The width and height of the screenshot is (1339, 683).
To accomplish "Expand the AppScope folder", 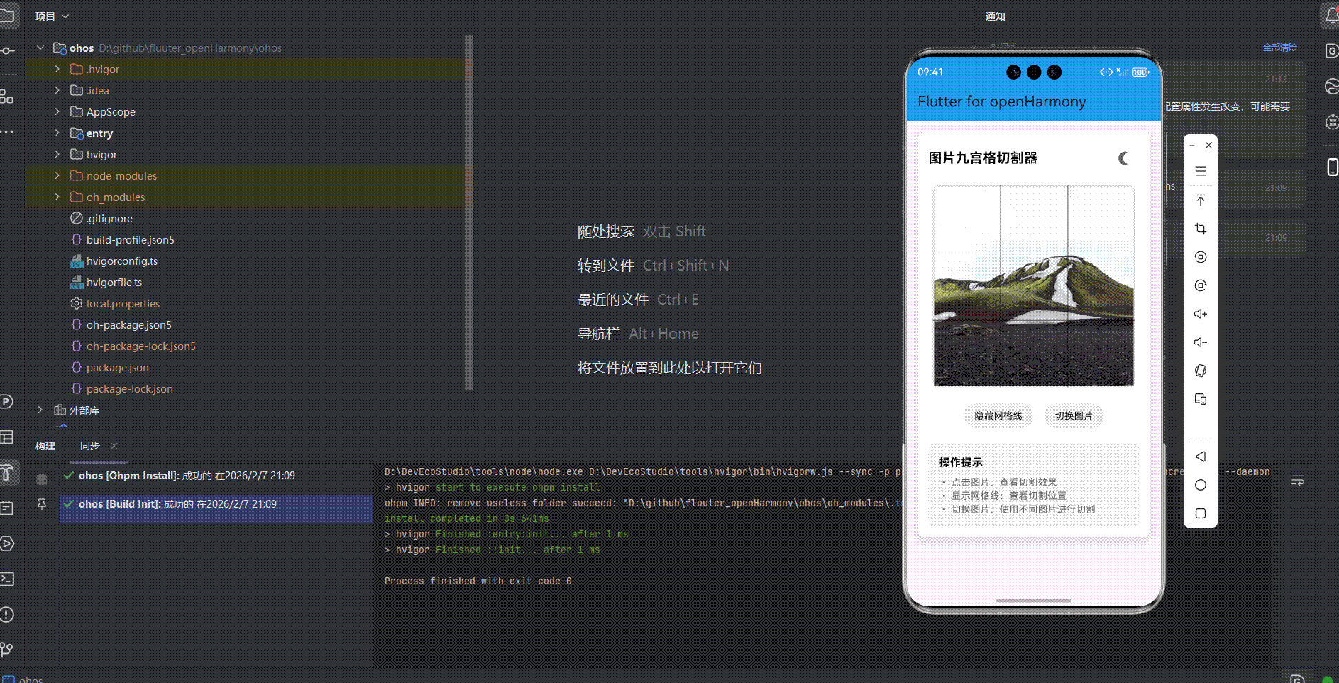I will [57, 112].
